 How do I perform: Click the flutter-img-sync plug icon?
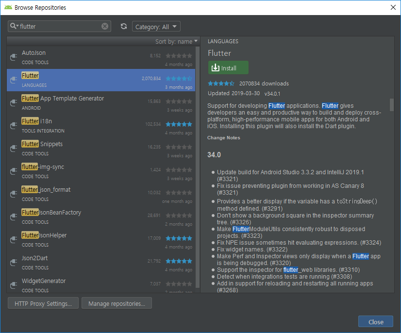[13, 171]
